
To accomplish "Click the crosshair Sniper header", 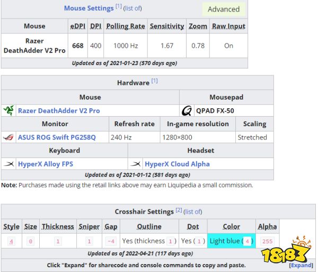I will coord(89,226).
